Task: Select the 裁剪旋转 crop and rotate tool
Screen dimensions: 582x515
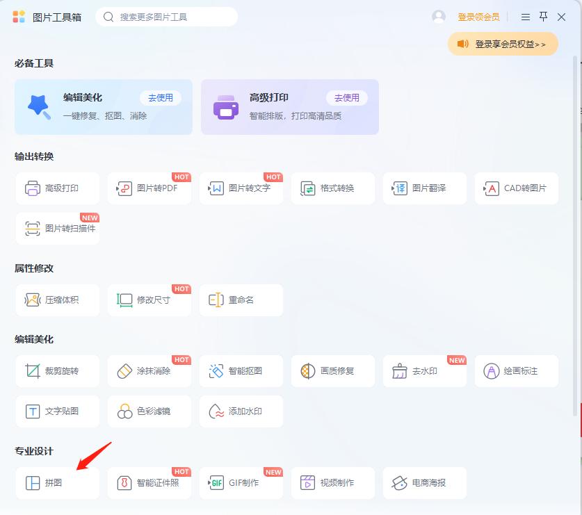Action: tap(57, 369)
